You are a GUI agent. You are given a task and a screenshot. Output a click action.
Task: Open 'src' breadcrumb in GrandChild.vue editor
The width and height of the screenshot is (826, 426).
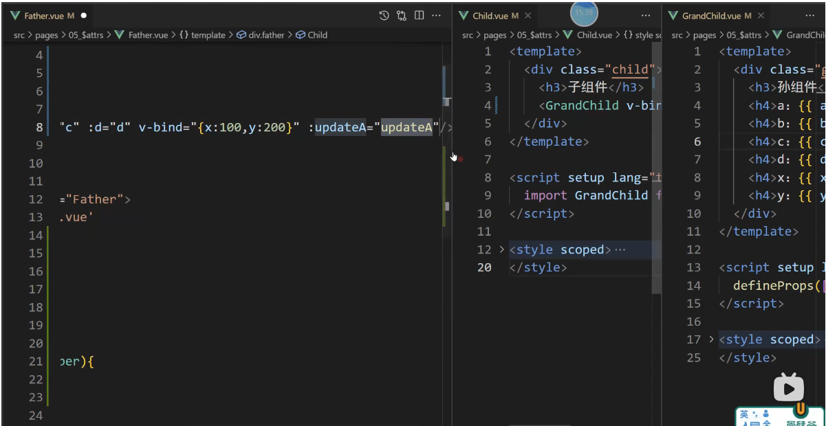point(677,34)
